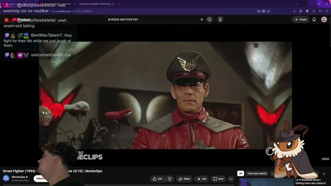Open the browser account profile icon
331x186 pixels.
[x=301, y=11]
